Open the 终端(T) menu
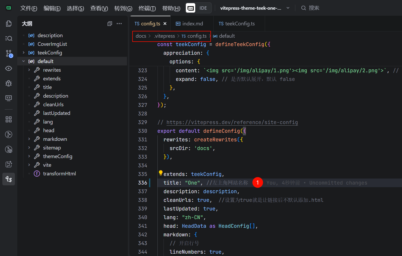The width and height of the screenshot is (402, 256). point(147,8)
